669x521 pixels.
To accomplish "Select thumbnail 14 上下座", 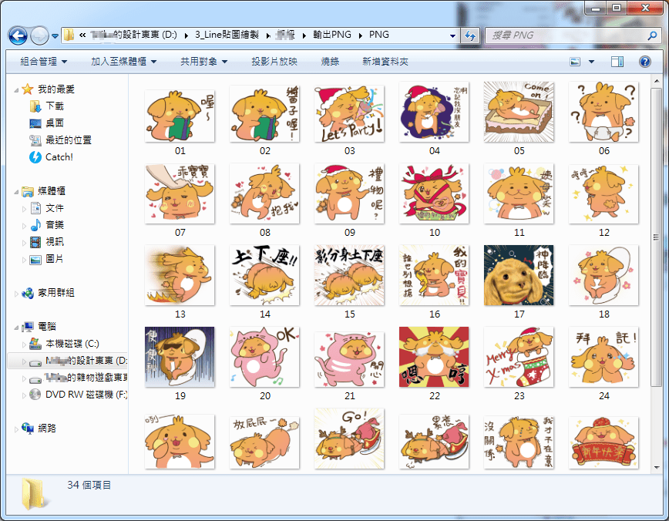I will (x=264, y=275).
